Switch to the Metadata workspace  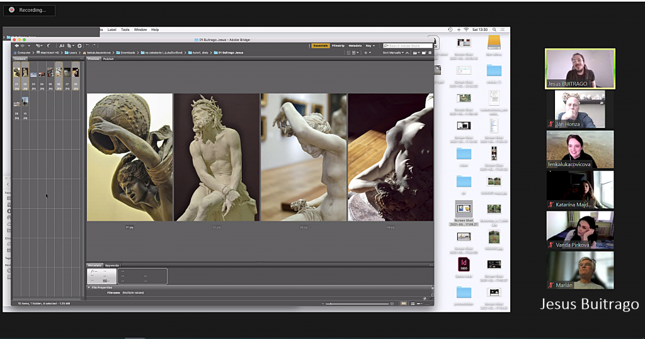tap(355, 46)
